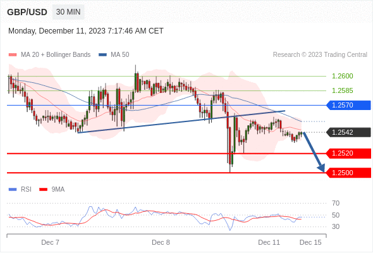Click the Dec 7 date axis label
This screenshot has height=253, width=373.
pos(50,242)
